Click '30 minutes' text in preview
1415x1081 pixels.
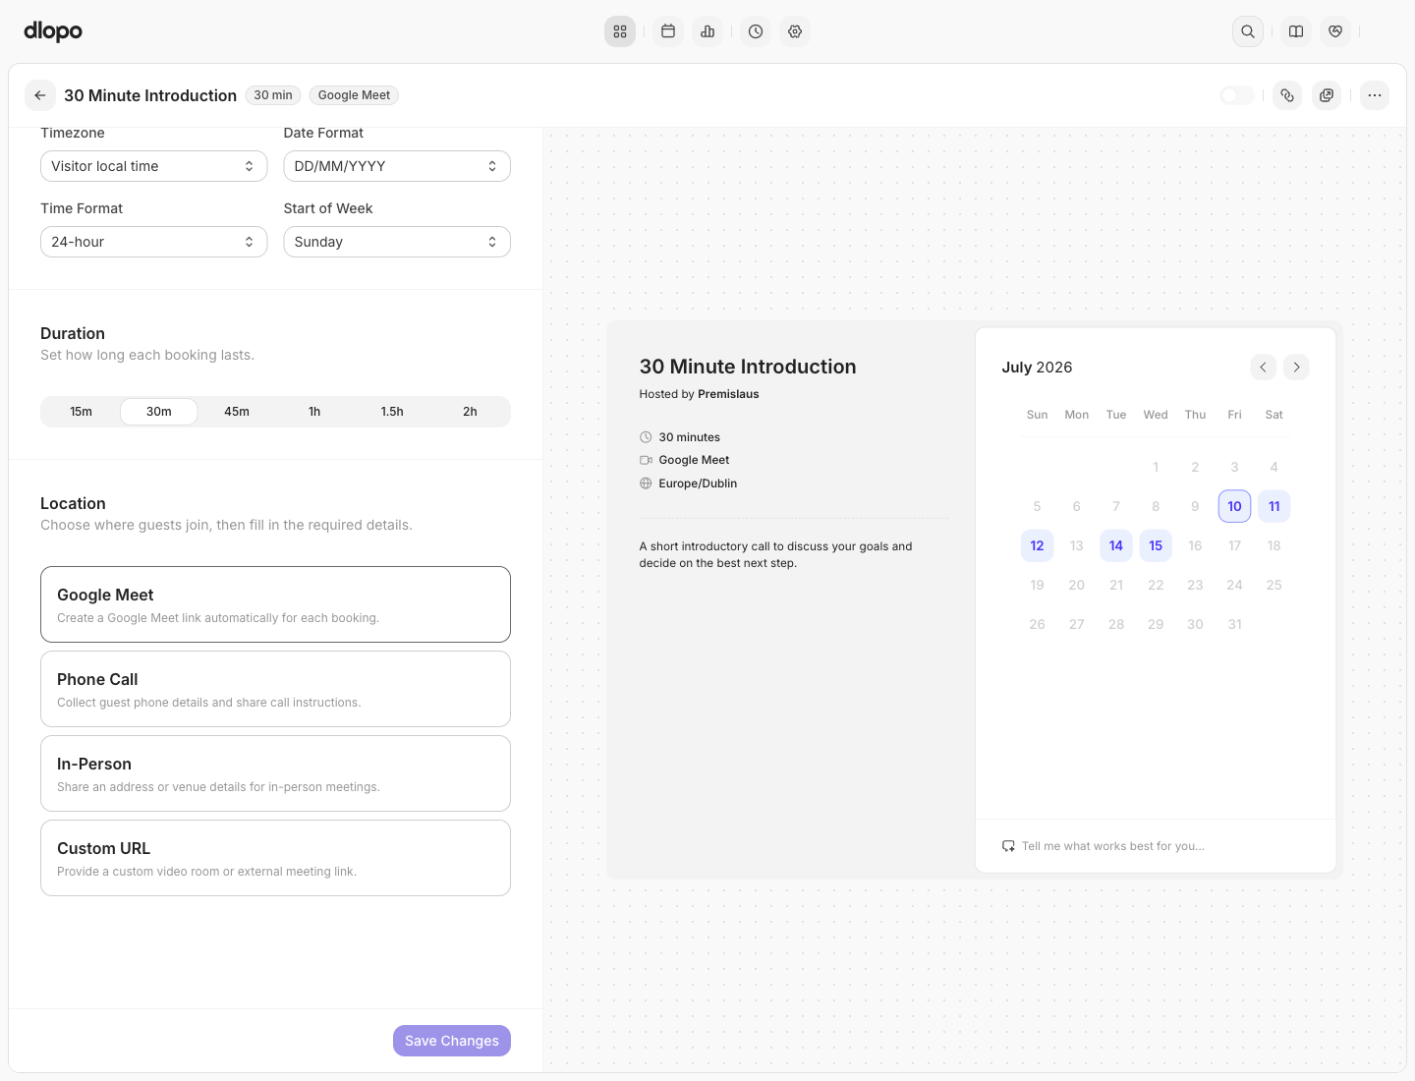(690, 437)
